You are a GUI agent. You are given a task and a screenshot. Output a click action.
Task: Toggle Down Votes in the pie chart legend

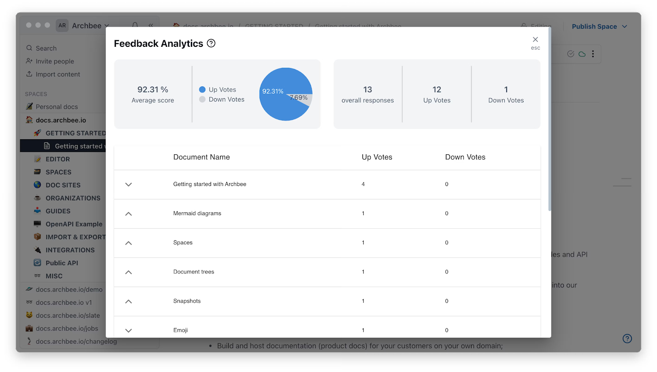point(222,99)
